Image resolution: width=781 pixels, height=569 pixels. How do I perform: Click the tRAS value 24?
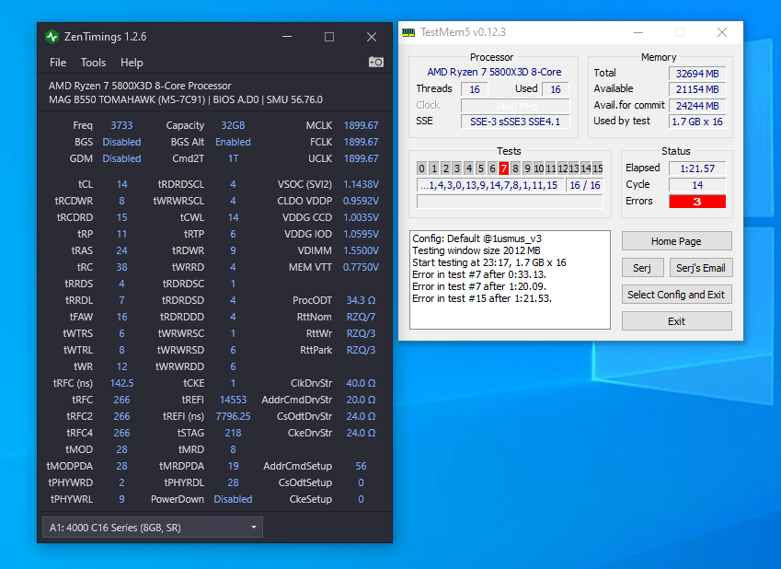click(121, 250)
